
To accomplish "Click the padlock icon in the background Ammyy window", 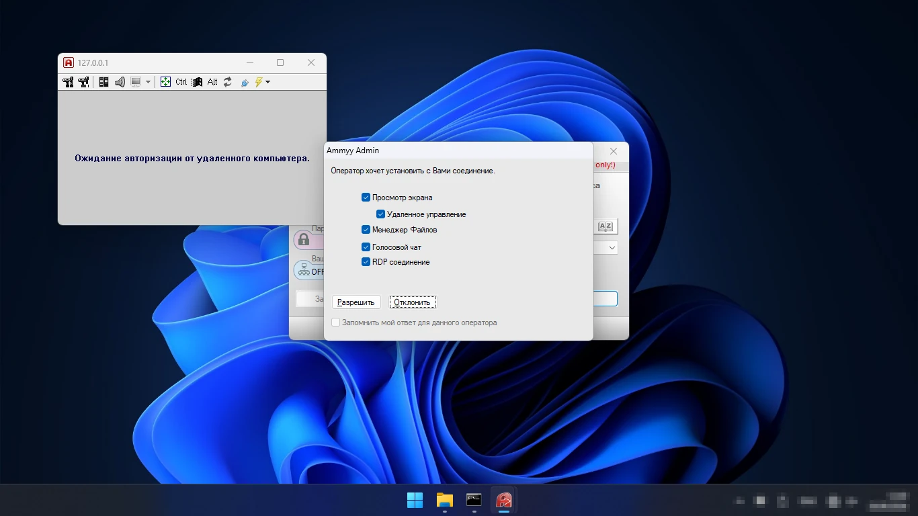I will [303, 240].
